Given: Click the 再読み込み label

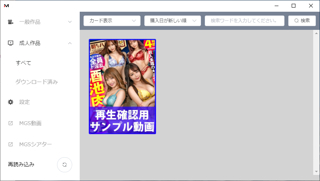Looking at the screenshot, I should 21,164.
